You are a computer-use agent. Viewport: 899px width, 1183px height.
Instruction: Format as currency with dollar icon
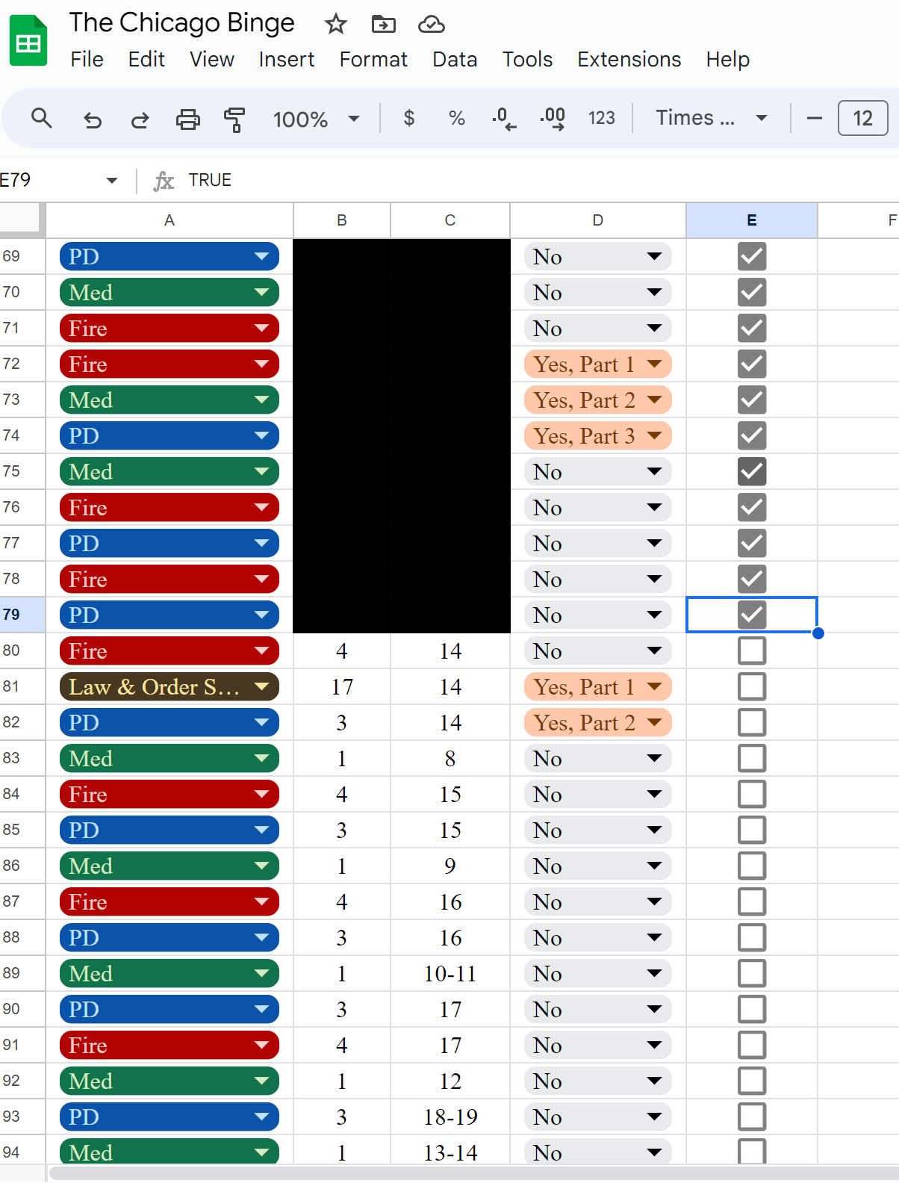pyautogui.click(x=408, y=118)
